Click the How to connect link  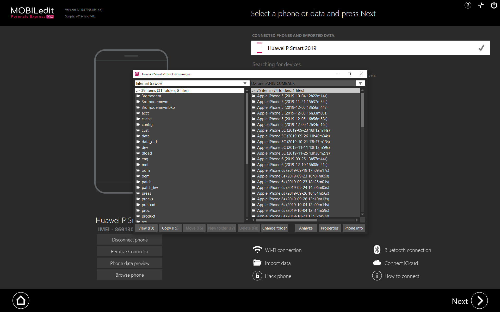click(x=402, y=276)
